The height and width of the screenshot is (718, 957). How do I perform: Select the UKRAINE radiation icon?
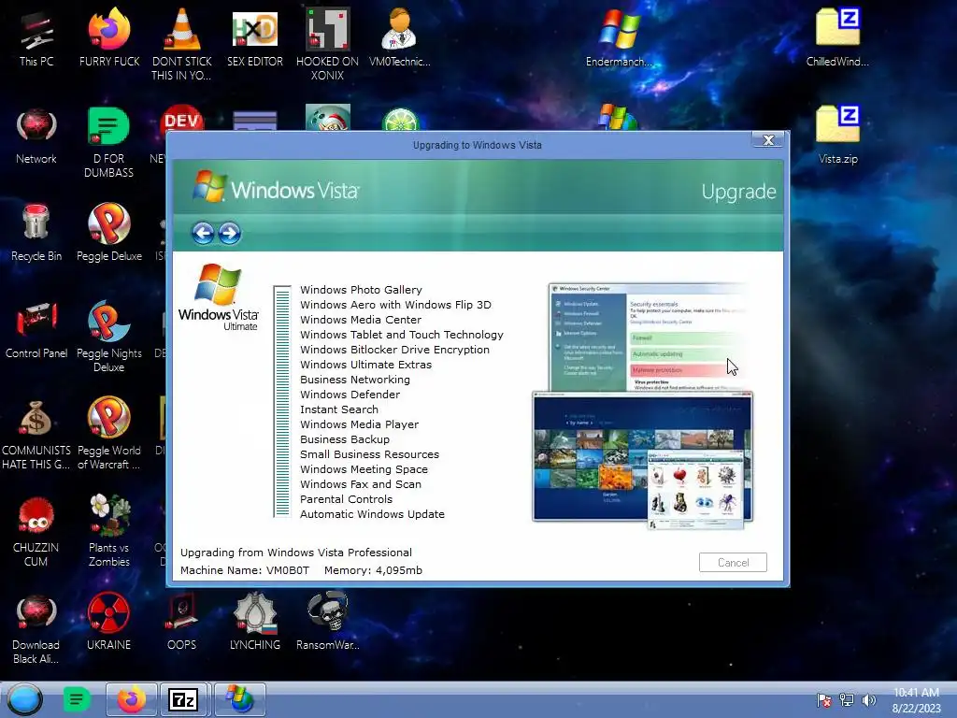[108, 622]
